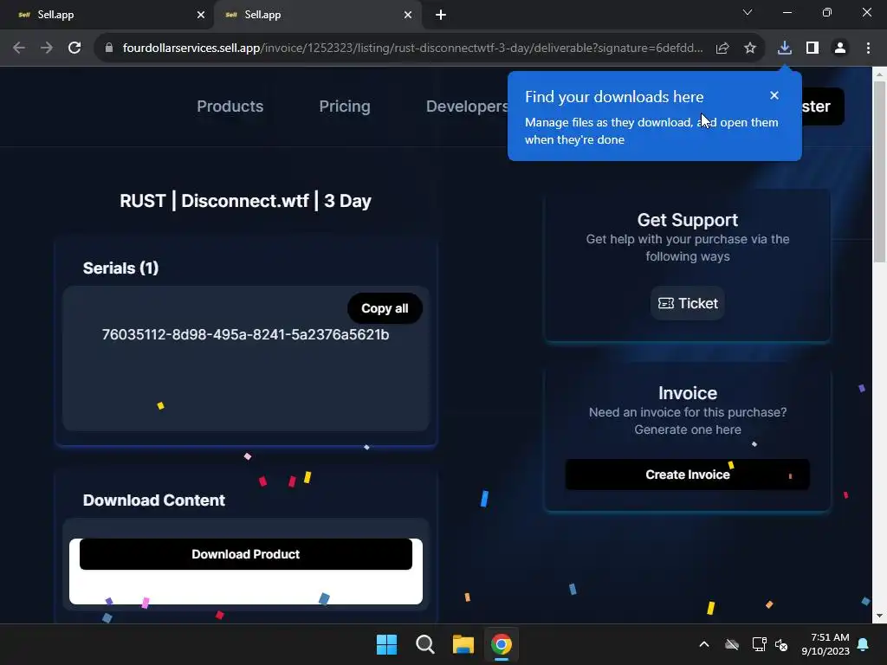
Task: Open the Chrome profile menu
Action: [840, 48]
